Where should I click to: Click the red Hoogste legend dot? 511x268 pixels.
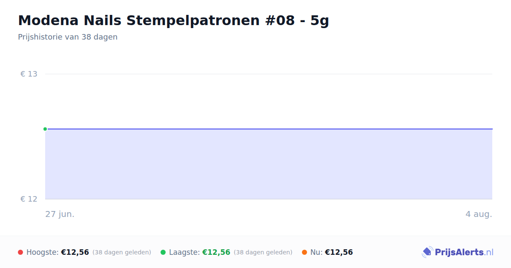[x=20, y=252]
